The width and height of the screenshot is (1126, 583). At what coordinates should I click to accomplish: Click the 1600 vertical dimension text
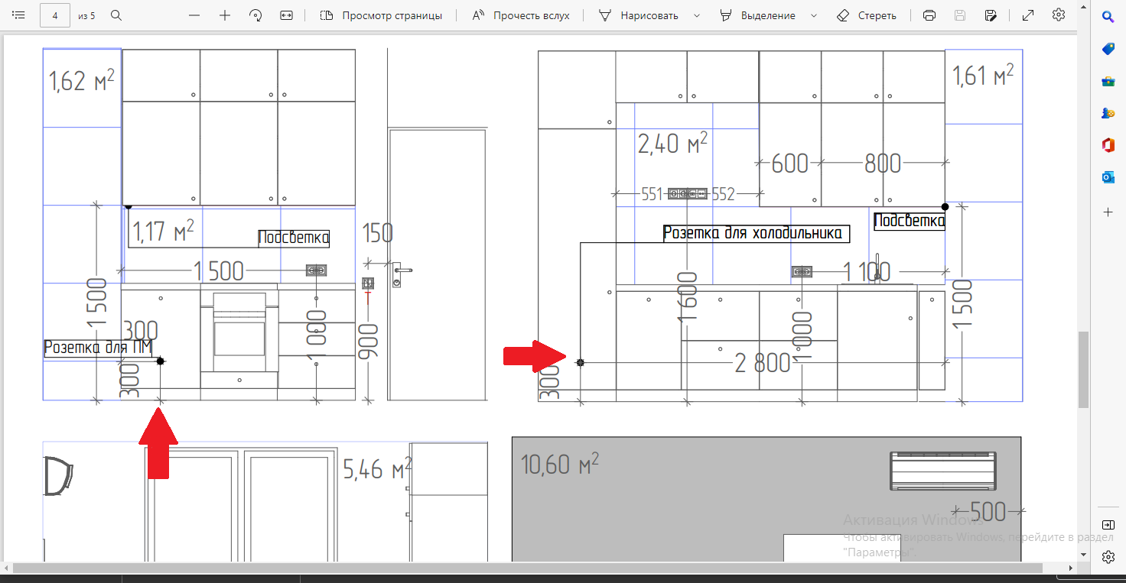pos(688,296)
